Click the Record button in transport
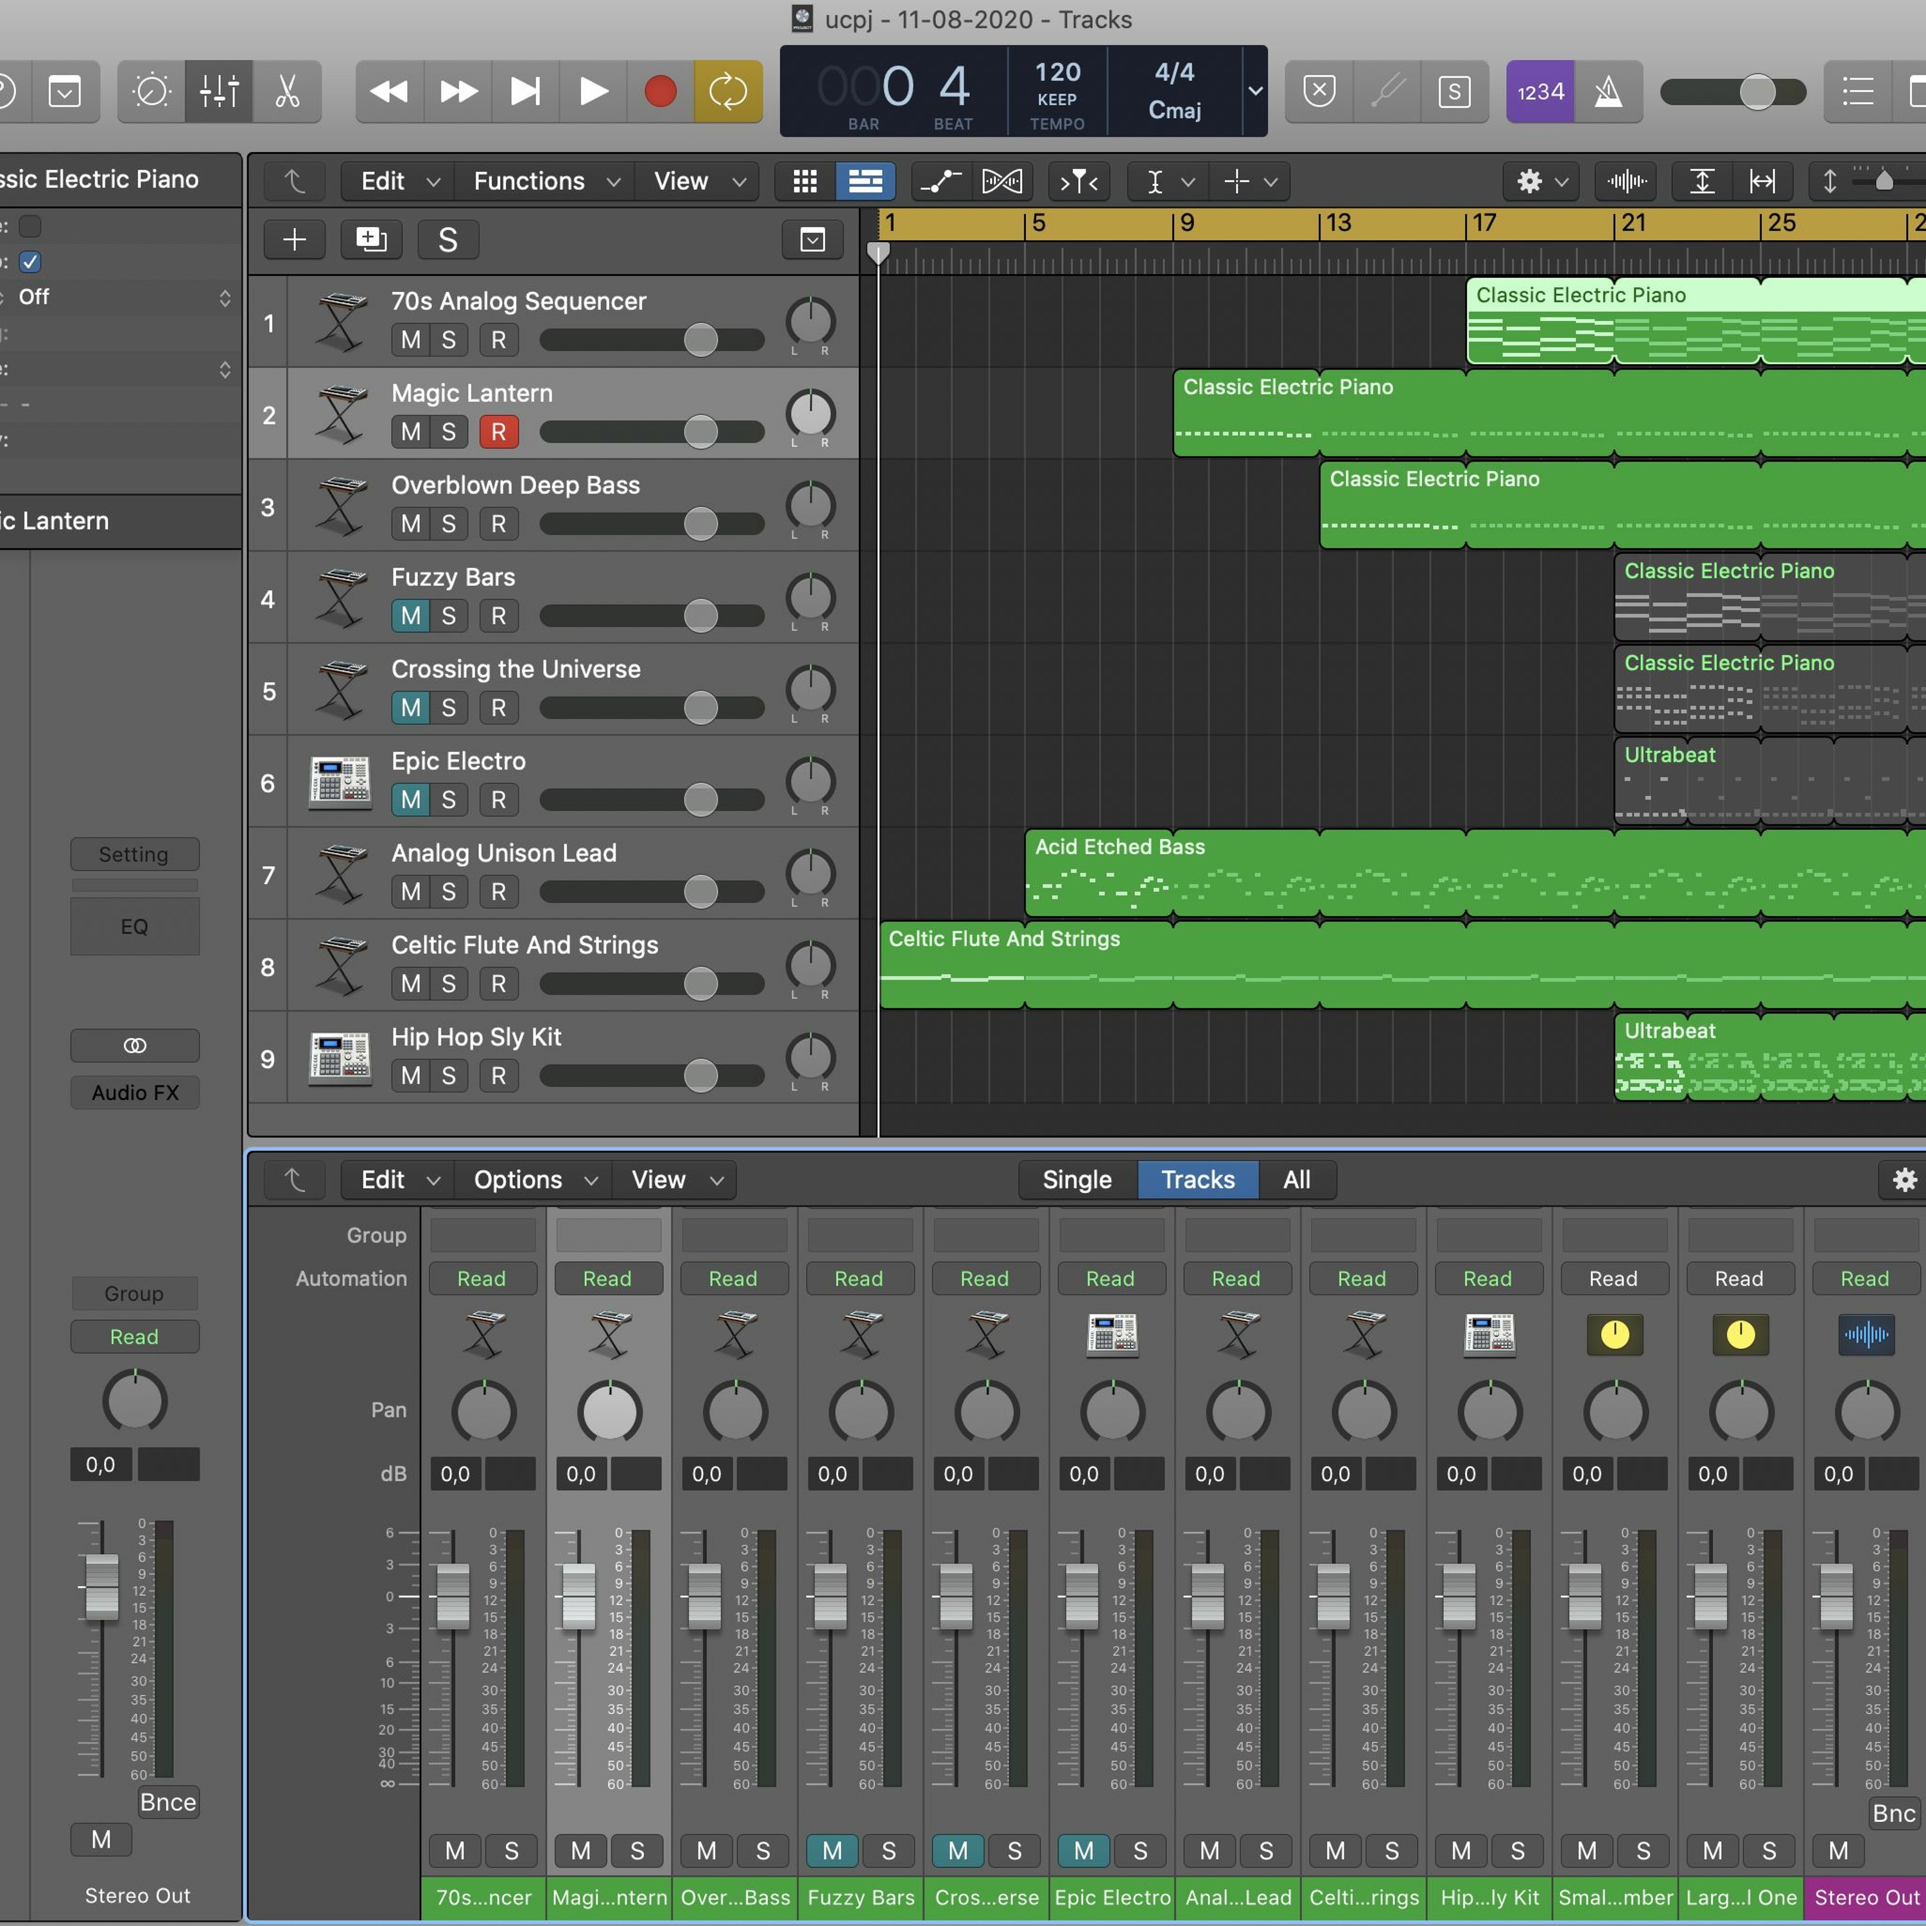 coord(660,92)
